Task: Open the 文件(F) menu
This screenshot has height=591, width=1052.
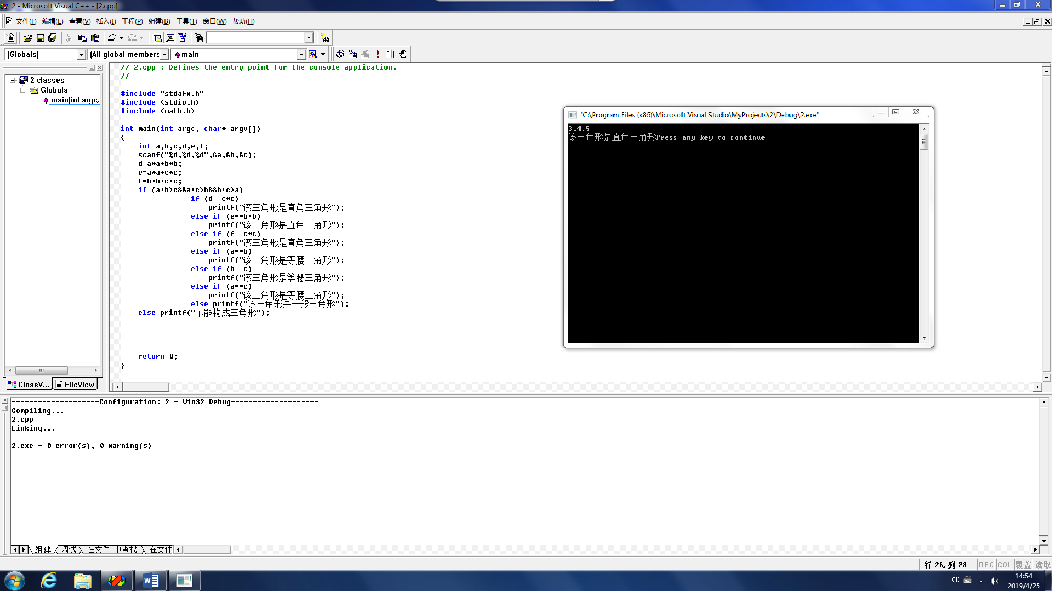Action: [x=26, y=21]
